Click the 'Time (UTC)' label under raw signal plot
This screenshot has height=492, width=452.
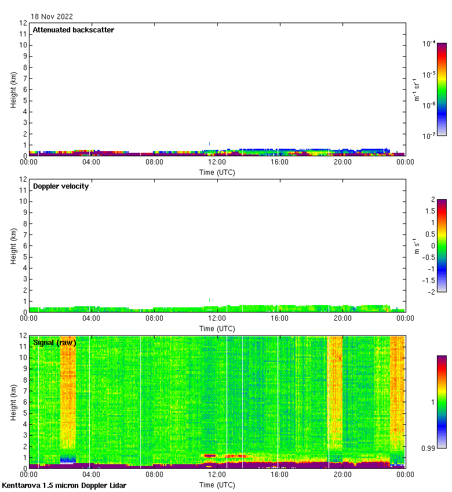coord(217,485)
